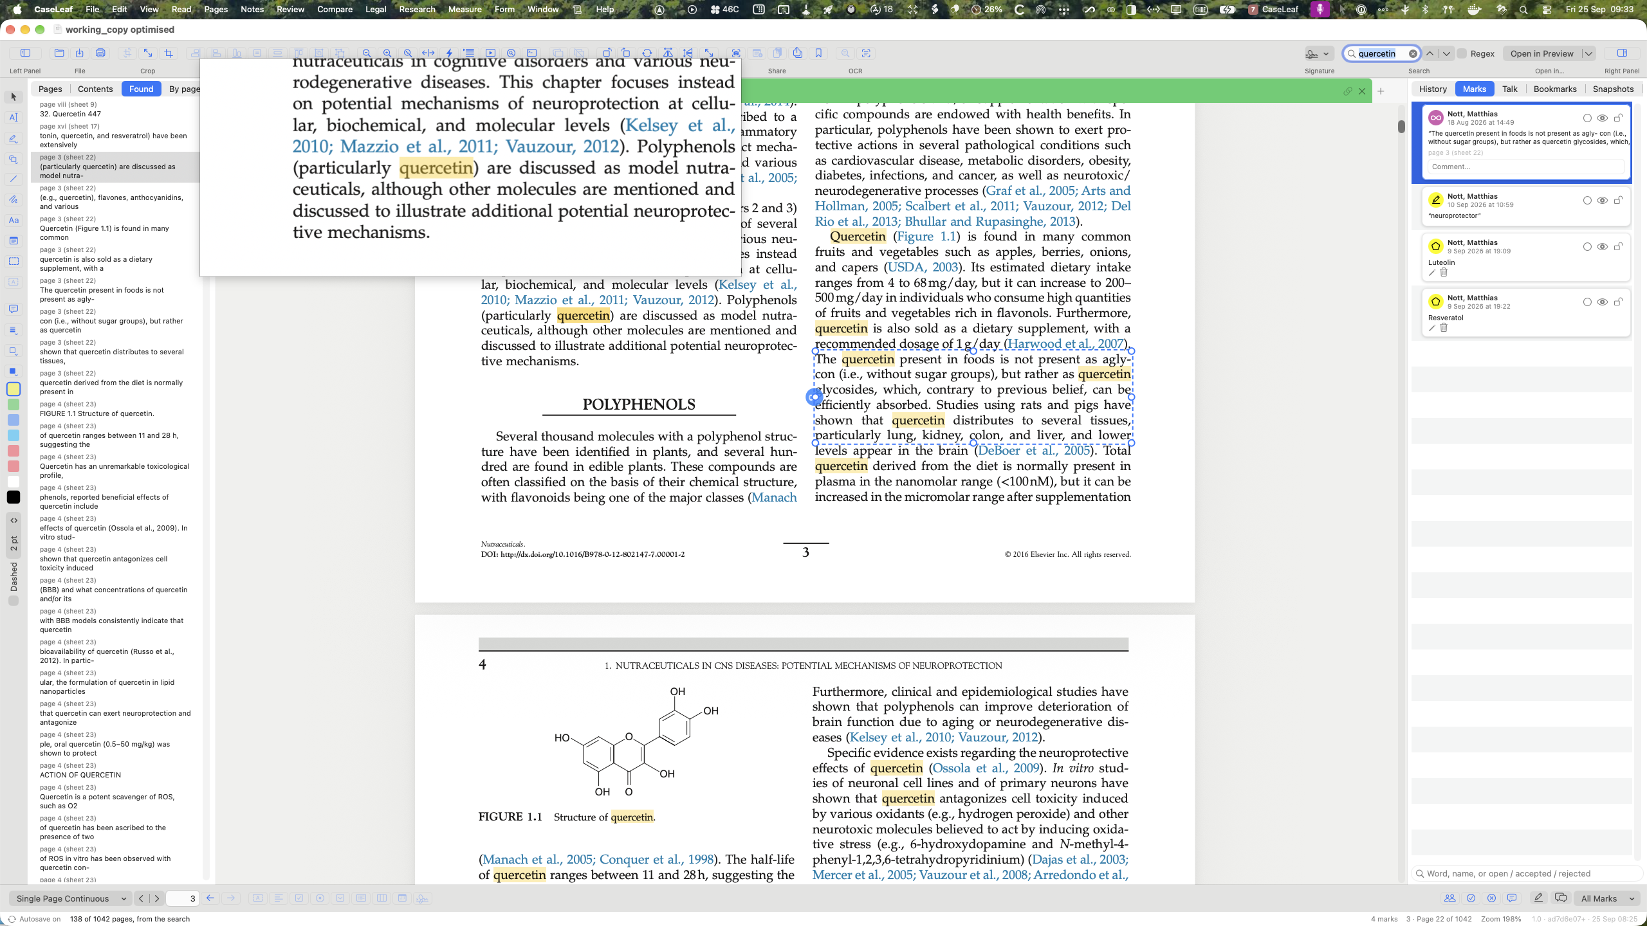Click the OCR scan text icon

point(866,53)
